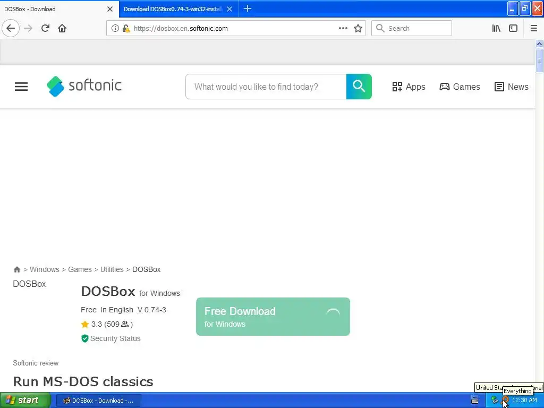The width and height of the screenshot is (544, 408).
Task: Click DOSBox in the breadcrumb
Action: 147,269
